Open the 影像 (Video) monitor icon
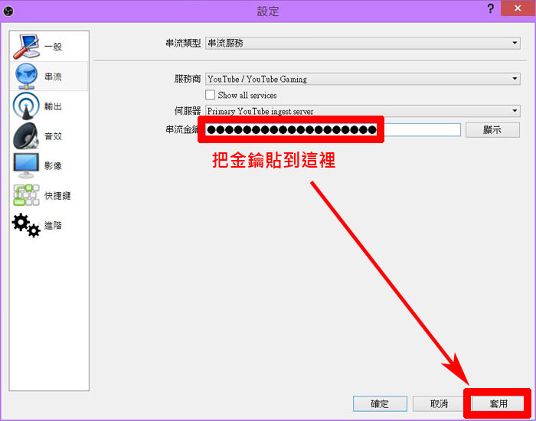Viewport: 536px width, 421px height. pos(26,165)
